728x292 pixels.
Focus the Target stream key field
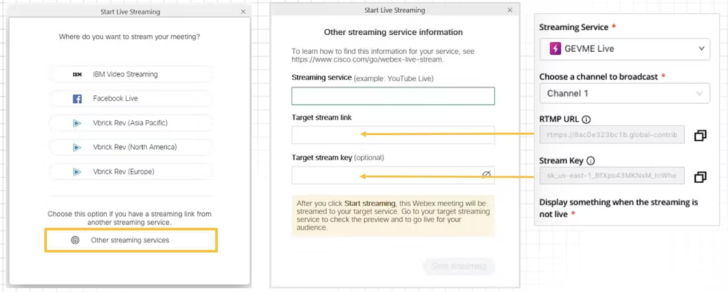(x=393, y=175)
